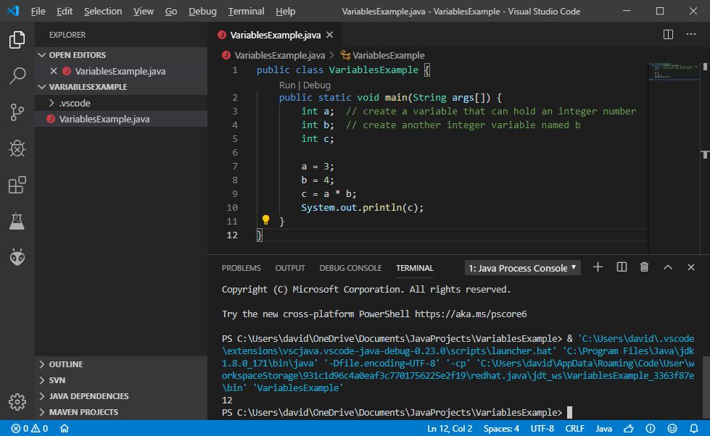The width and height of the screenshot is (710, 436).
Task: Select the Terminal panel tab
Action: click(x=414, y=268)
